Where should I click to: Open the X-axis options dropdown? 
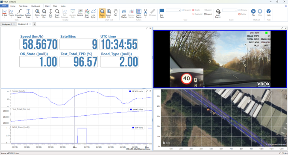click(x=4, y=13)
